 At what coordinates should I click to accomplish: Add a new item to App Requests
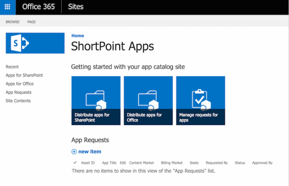[90, 151]
